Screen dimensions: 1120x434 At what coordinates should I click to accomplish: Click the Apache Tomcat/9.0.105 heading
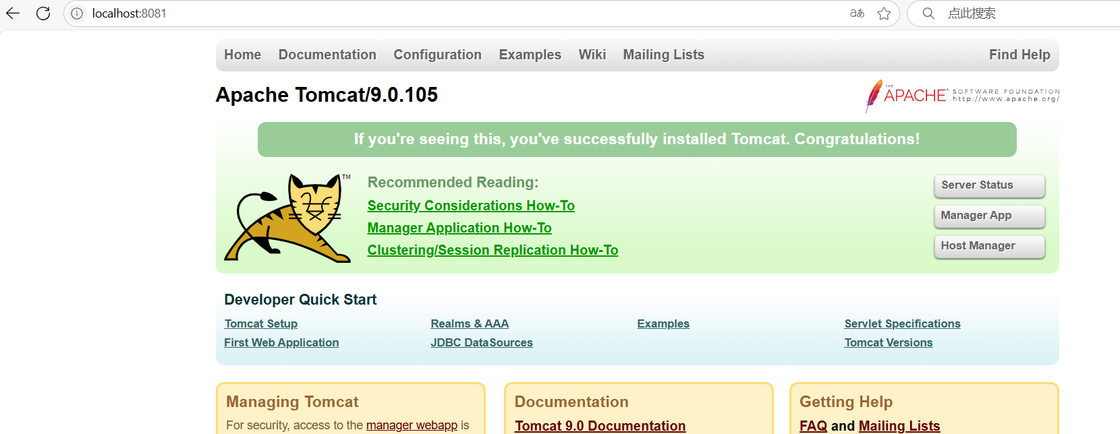click(x=327, y=95)
